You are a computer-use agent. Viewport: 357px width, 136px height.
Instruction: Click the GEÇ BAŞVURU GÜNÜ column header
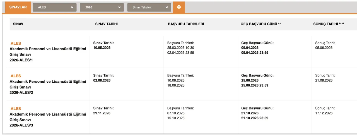click(261, 24)
